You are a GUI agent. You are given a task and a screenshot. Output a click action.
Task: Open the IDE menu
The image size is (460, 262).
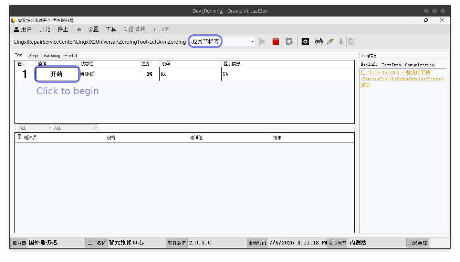(x=79, y=30)
